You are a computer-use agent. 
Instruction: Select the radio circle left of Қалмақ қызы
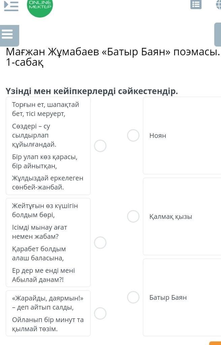[133, 217]
